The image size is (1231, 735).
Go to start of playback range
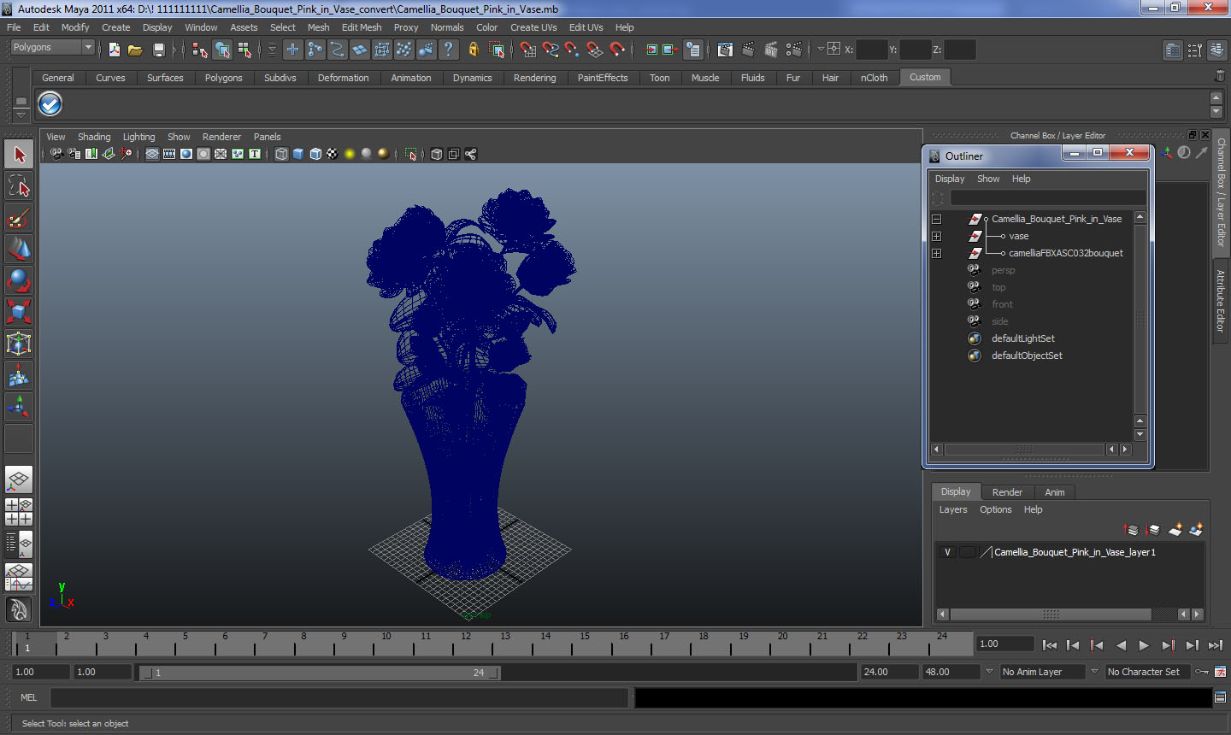pyautogui.click(x=1050, y=645)
